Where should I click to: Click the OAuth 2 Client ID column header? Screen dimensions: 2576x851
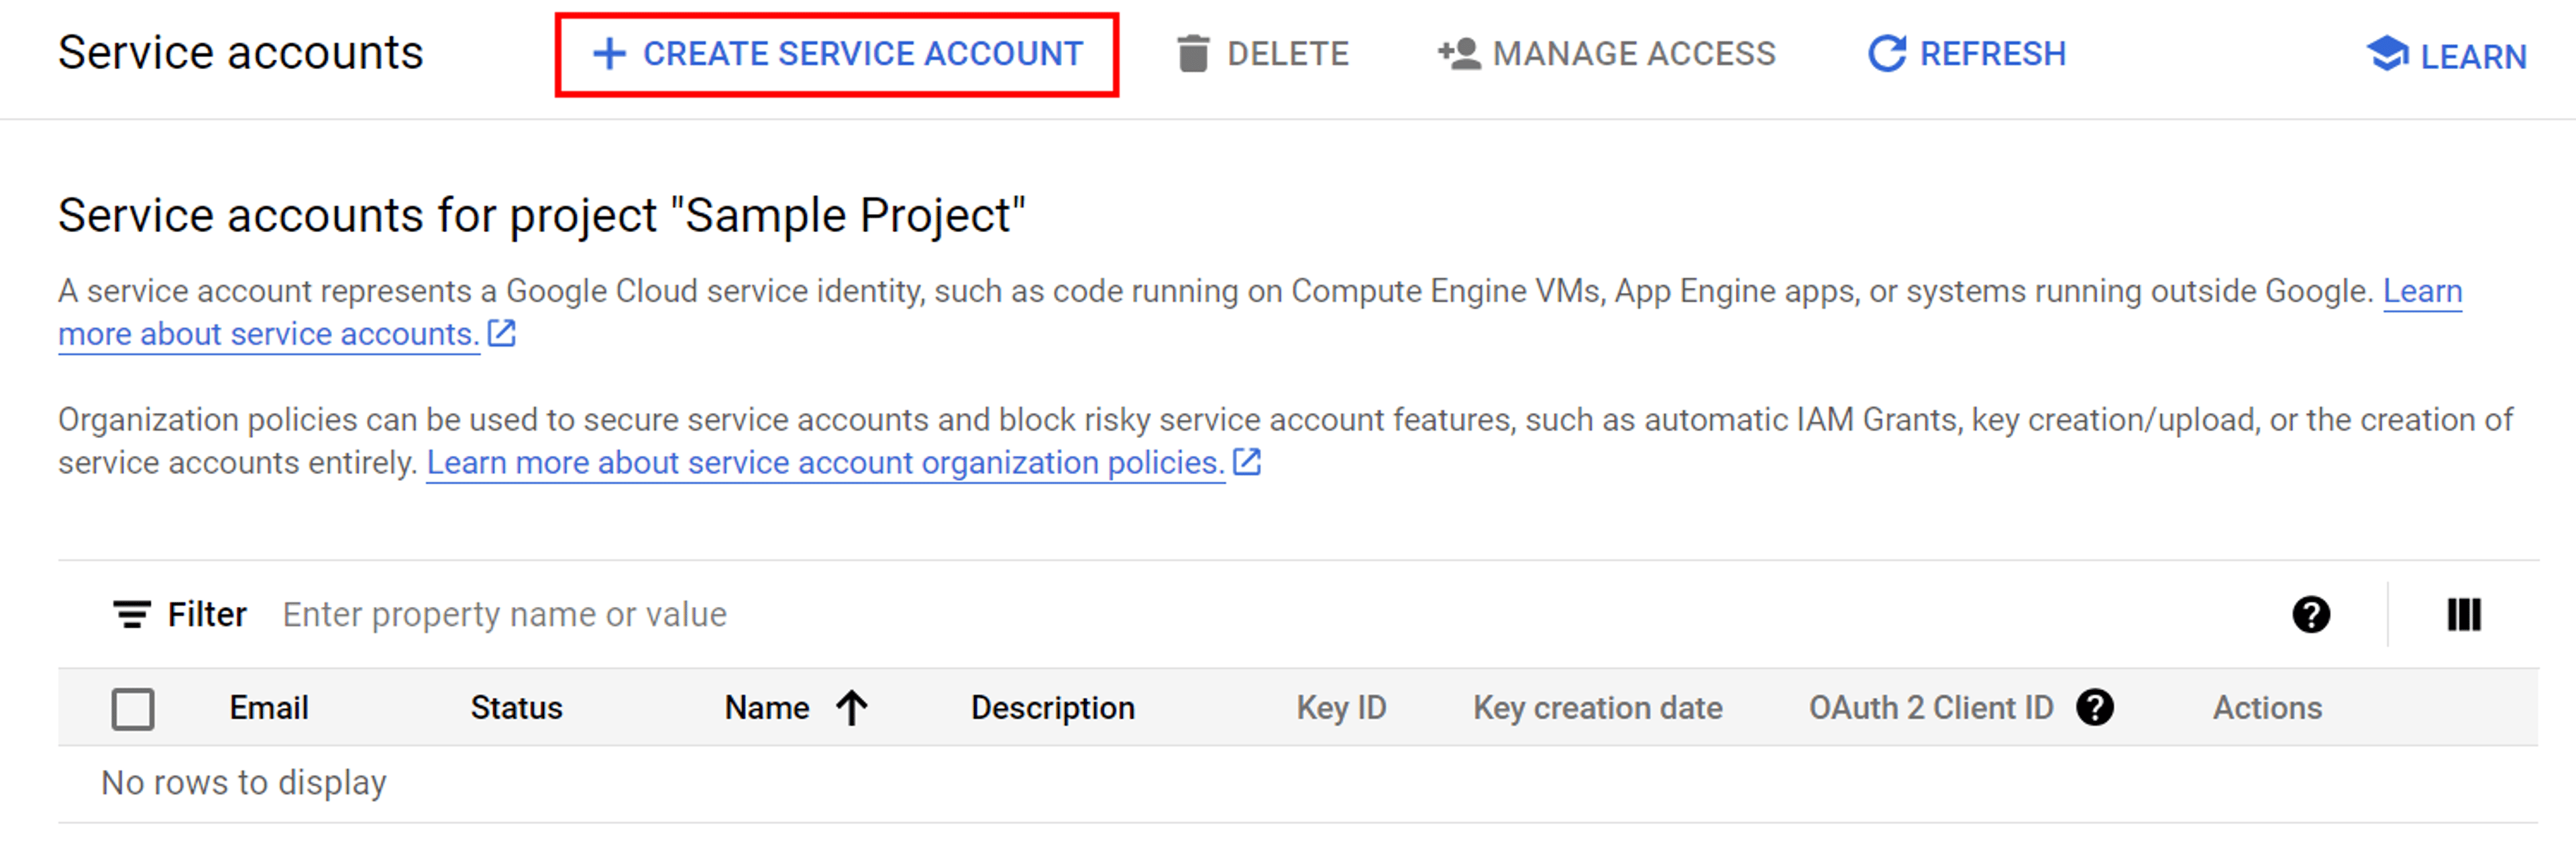[1930, 708]
